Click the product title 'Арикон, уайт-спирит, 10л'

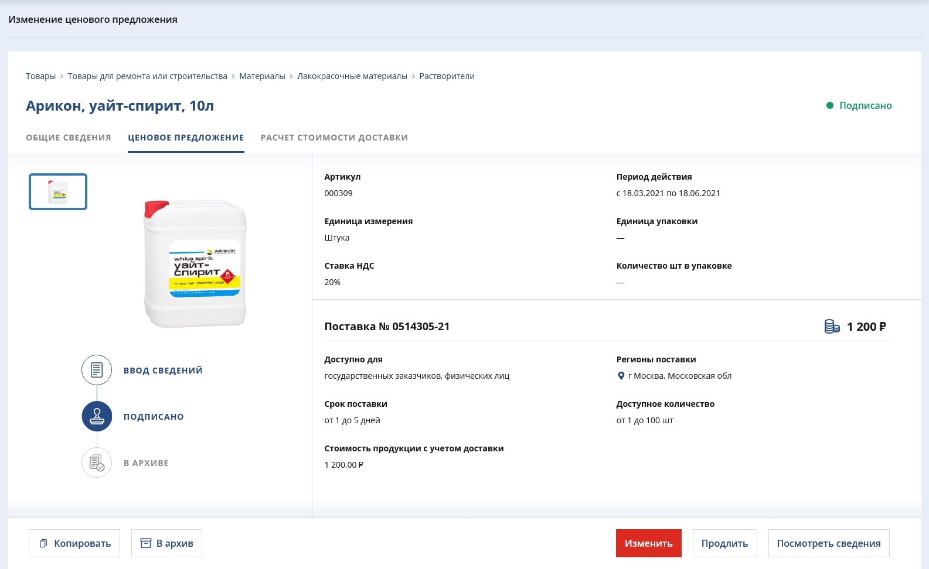(x=120, y=106)
